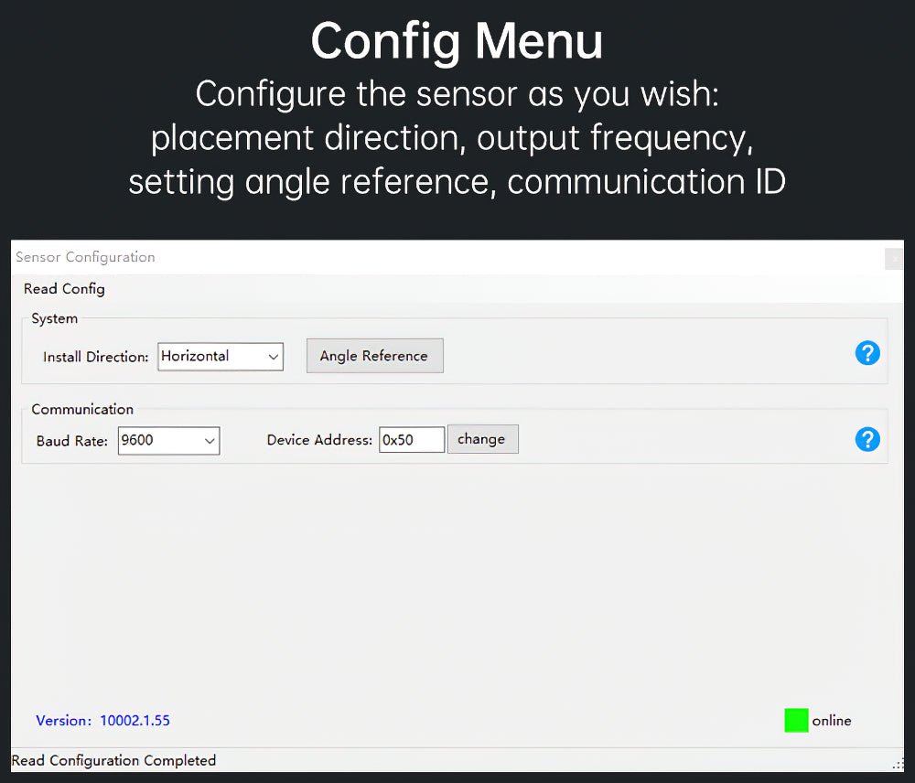Click the green online status indicator
This screenshot has height=783, width=915.
[x=796, y=721]
